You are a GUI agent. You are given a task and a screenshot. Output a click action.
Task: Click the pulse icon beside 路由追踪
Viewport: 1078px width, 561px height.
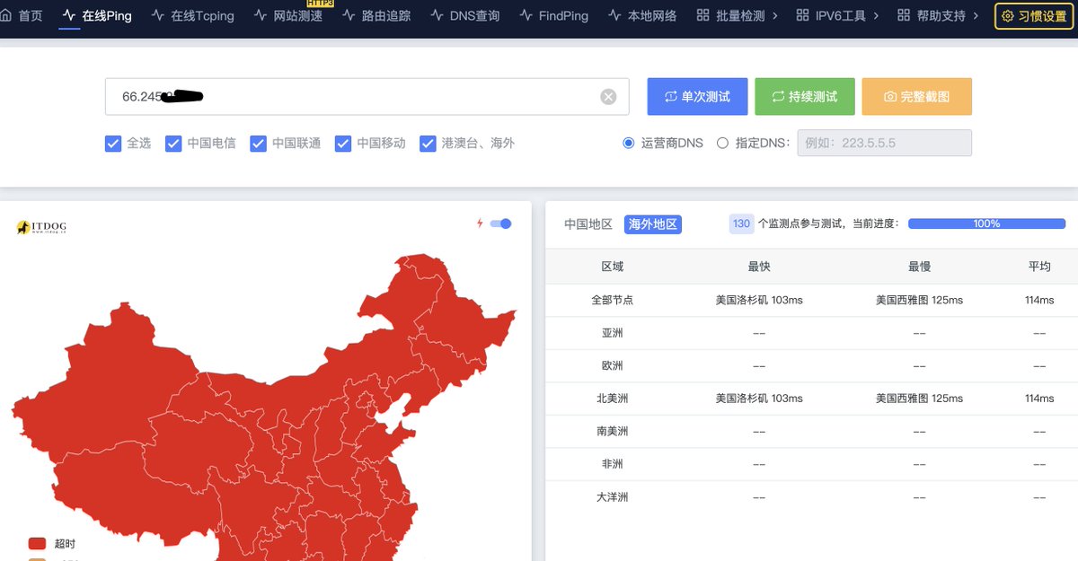coord(349,15)
